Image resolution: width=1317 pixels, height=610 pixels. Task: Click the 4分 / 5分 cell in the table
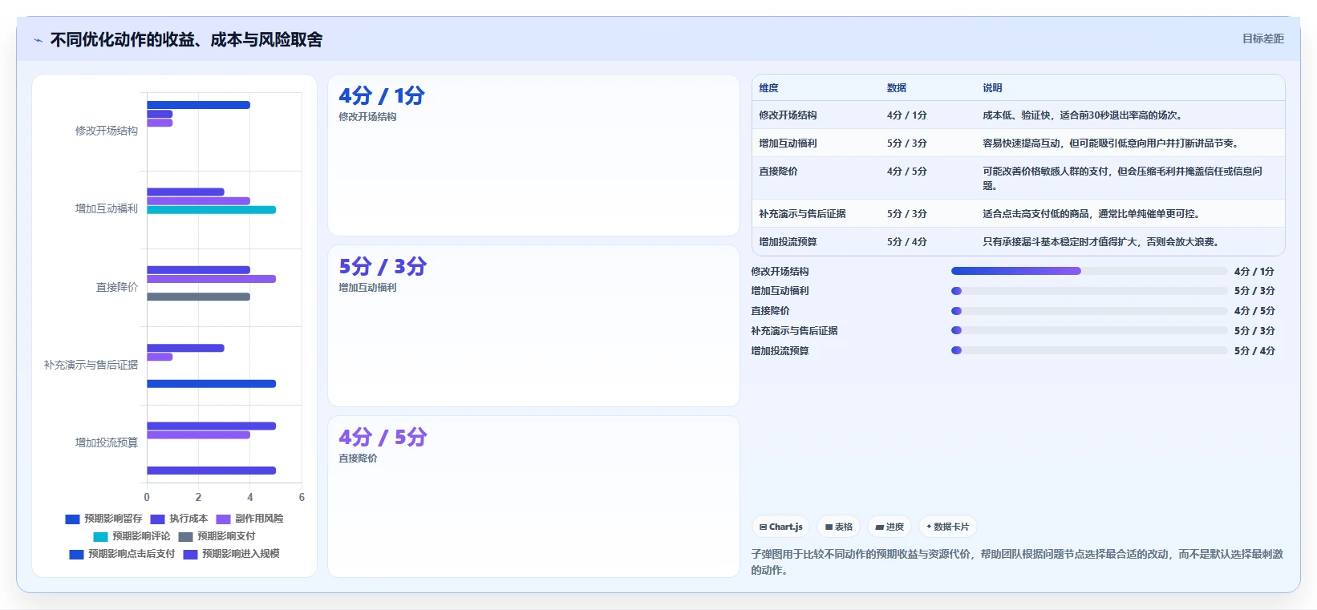point(906,172)
